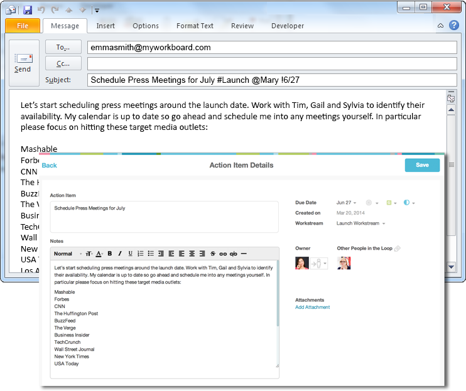Image resolution: width=466 pixels, height=391 pixels.
Task: Click the Subject text field
Action: coord(272,80)
